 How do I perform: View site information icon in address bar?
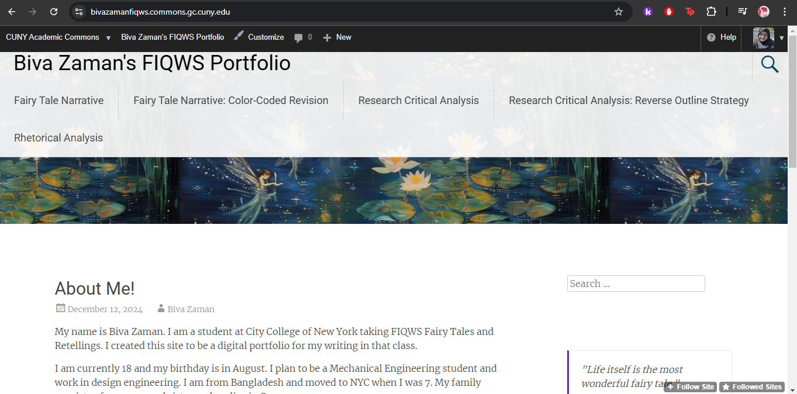79,12
